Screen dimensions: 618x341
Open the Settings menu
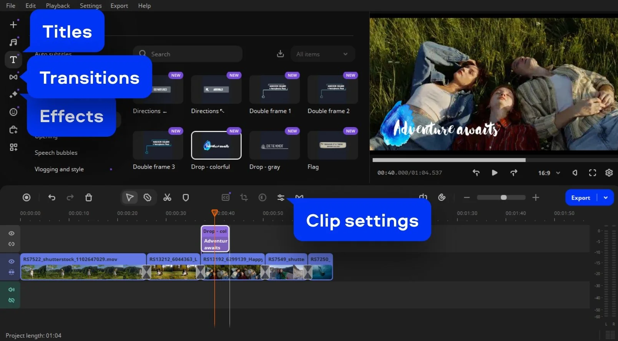[x=91, y=6]
